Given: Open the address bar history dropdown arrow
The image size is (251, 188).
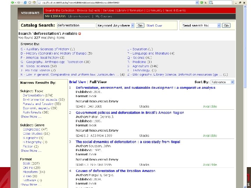Looking at the screenshot, I should click(x=197, y=2).
